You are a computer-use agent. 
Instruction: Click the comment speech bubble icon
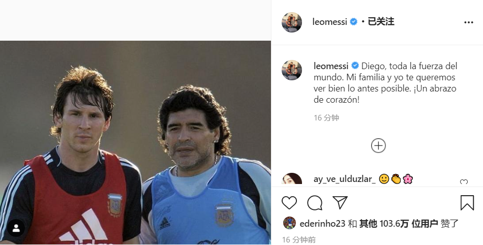[315, 203]
